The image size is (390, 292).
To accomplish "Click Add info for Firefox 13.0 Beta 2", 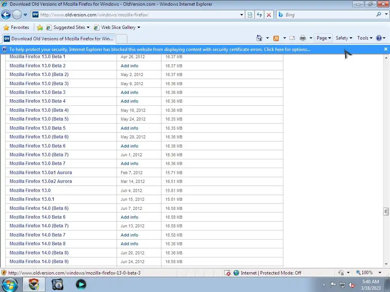I will tap(129, 66).
